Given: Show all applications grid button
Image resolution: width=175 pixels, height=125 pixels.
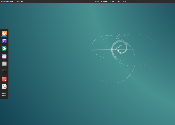Looking at the screenshot, I should point(4,94).
